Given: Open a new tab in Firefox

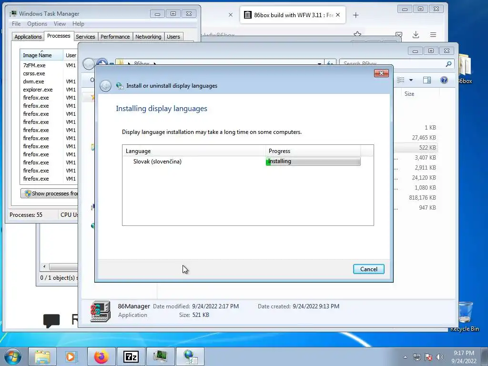Looking at the screenshot, I should 356,15.
